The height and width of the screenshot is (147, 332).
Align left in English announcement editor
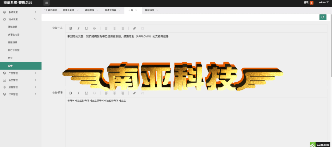click(106, 93)
